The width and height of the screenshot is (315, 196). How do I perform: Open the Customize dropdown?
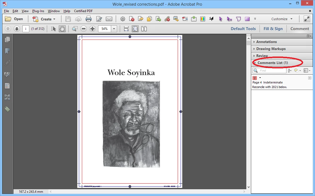282,19
